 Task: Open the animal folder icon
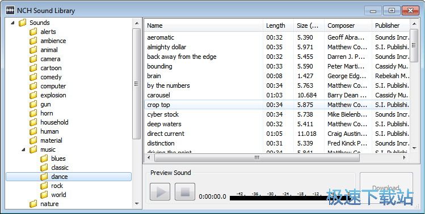tap(33, 50)
